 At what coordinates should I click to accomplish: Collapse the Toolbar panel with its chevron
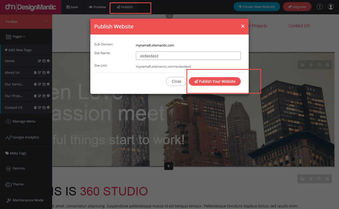tap(46, 21)
